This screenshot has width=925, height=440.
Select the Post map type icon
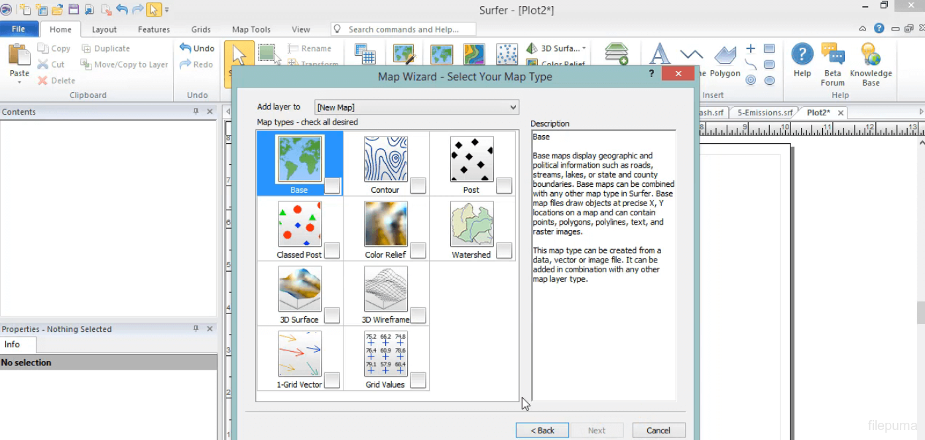472,159
